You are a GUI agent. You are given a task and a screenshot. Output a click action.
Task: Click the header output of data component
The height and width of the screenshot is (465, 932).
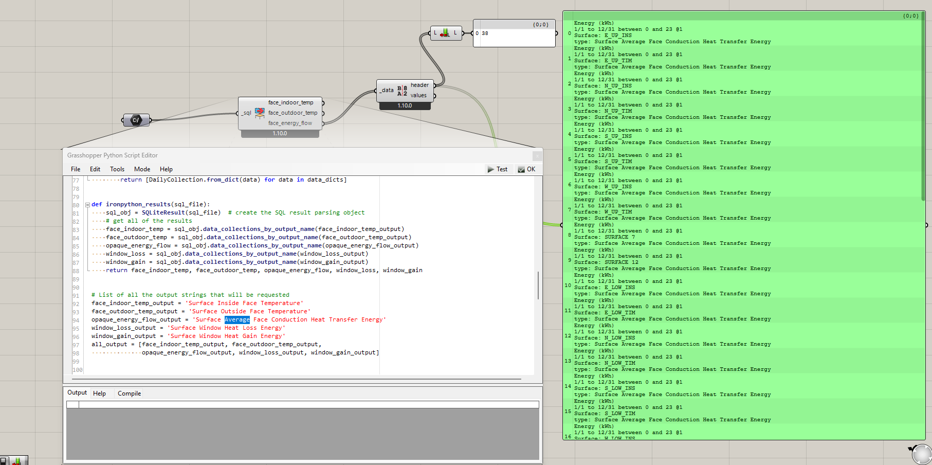point(419,85)
